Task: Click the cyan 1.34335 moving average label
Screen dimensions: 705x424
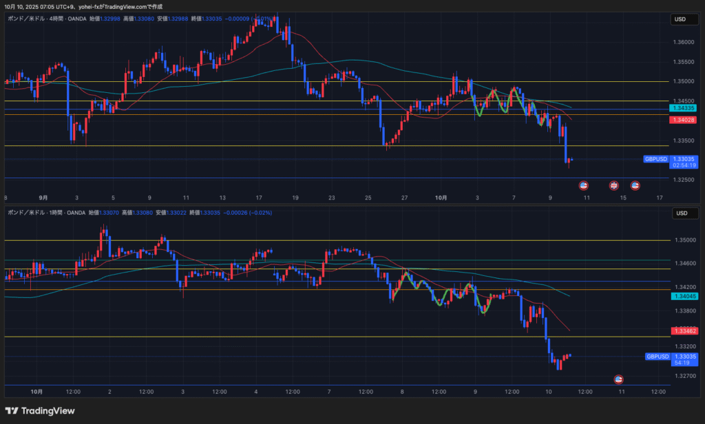Action: coord(683,108)
